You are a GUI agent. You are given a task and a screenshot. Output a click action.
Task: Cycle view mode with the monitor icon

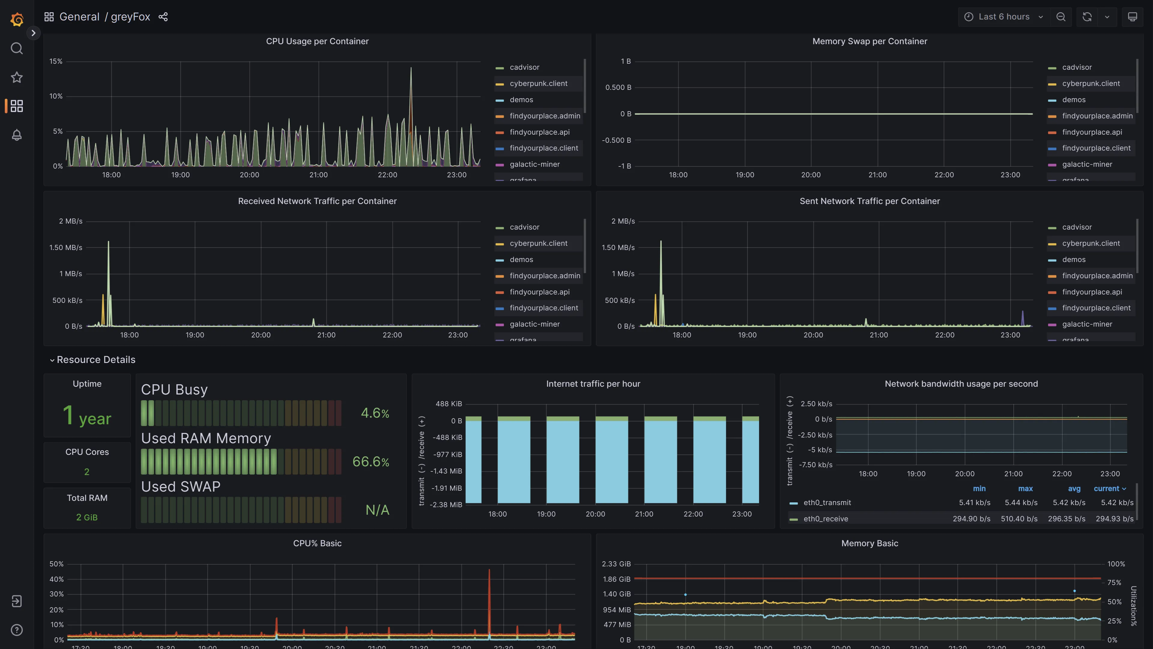point(1132,17)
